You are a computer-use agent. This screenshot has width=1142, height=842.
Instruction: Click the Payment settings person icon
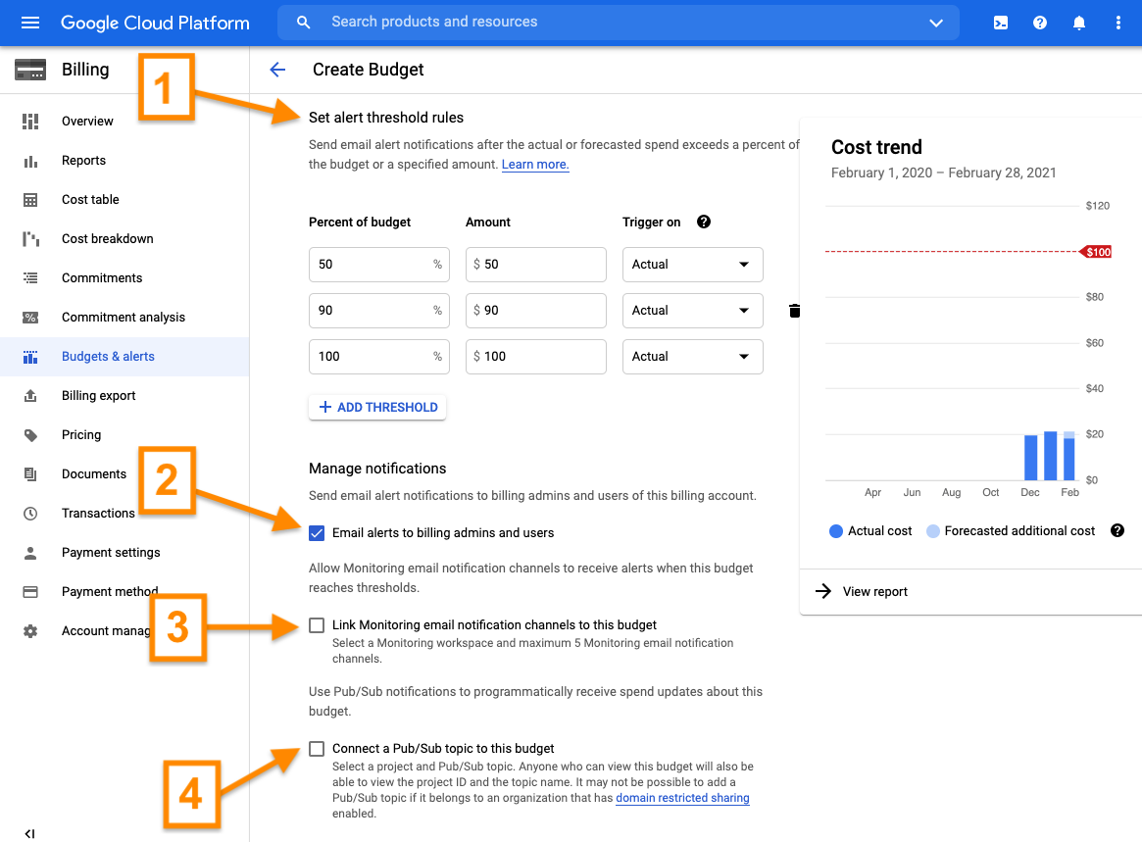[30, 553]
